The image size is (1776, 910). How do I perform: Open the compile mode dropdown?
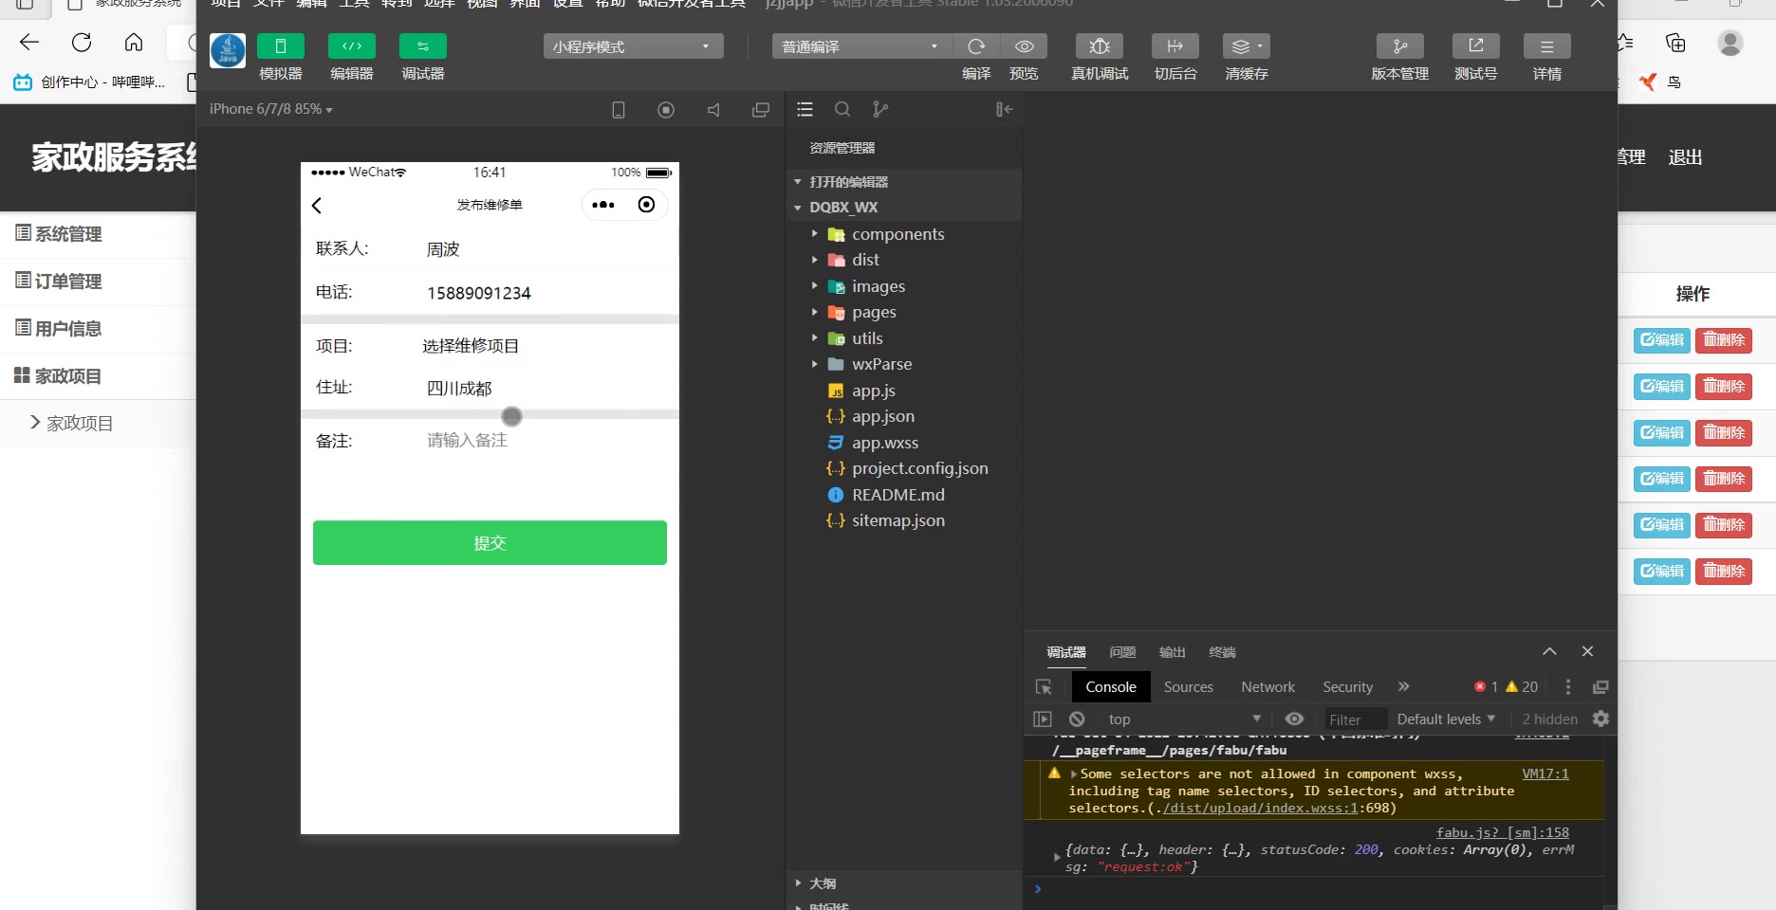tap(861, 46)
